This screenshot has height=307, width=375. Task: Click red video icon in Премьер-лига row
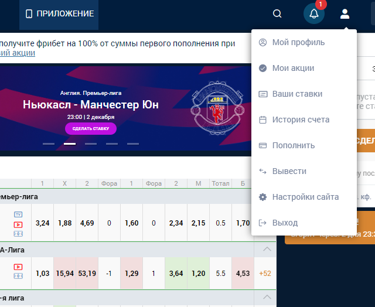[18, 225]
